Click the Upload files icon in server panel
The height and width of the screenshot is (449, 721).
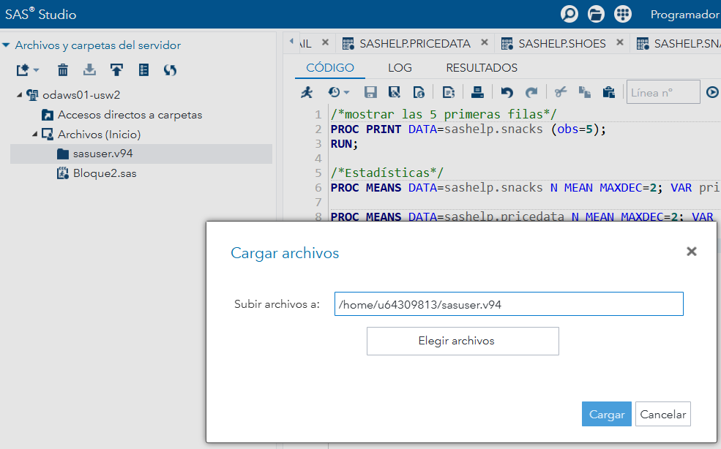[x=116, y=70]
